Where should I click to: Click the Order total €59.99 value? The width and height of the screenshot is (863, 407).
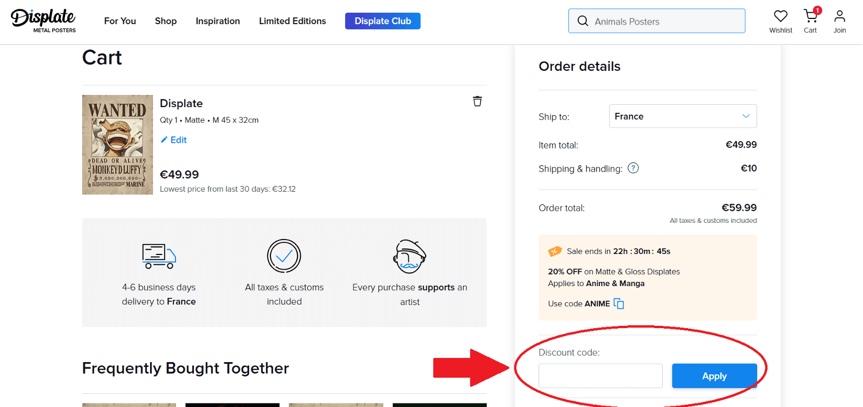[739, 208]
